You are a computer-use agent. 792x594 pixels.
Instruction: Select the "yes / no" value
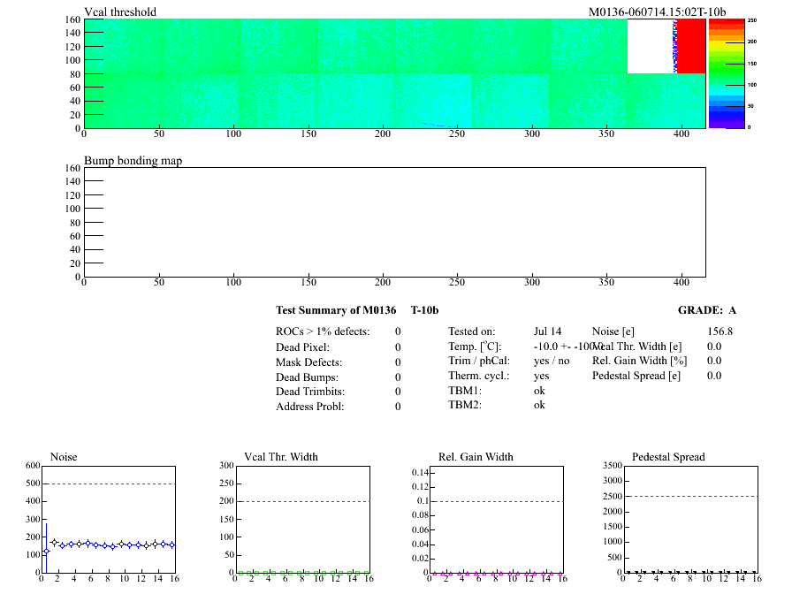[552, 361]
